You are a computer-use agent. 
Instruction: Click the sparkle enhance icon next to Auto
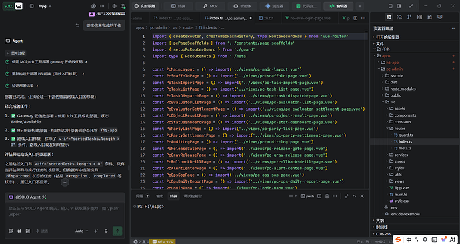96,231
